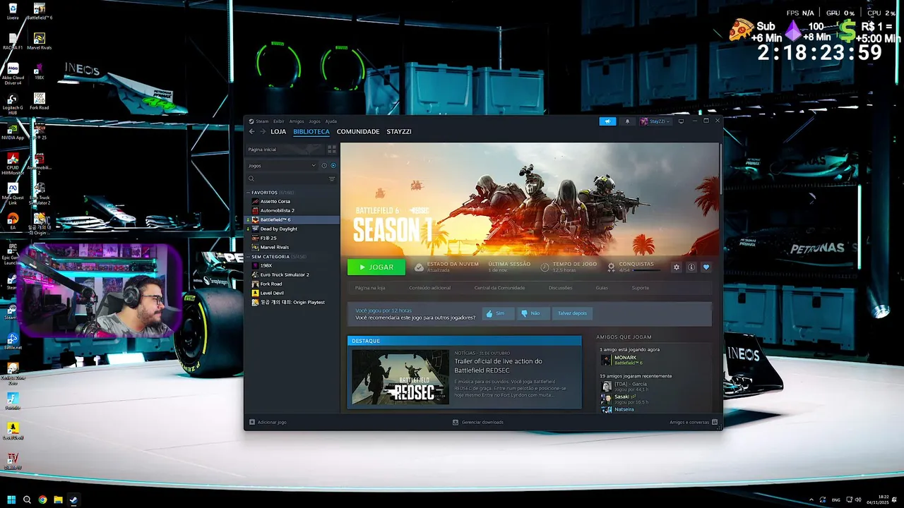The image size is (904, 508).
Task: Open the Amigos menu
Action: pyautogui.click(x=297, y=121)
